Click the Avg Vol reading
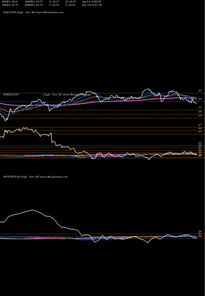This screenshot has width=205, height=296. click(91, 2)
